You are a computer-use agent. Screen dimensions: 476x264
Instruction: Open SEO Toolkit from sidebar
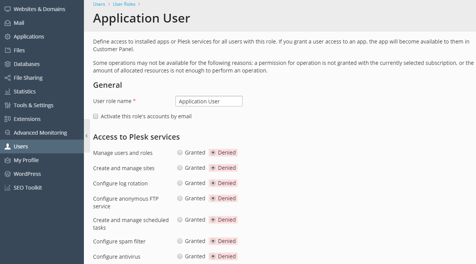27,188
